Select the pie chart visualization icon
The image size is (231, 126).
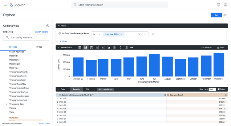coord(115,48)
